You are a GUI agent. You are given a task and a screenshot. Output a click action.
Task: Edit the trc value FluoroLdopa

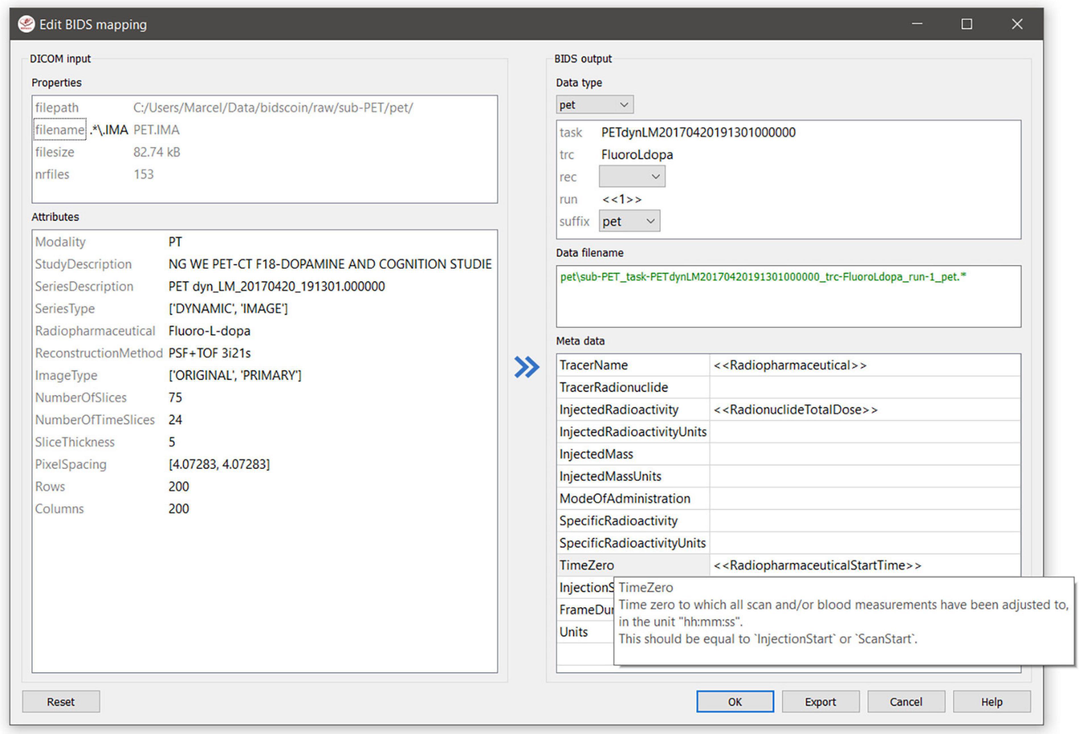637,155
